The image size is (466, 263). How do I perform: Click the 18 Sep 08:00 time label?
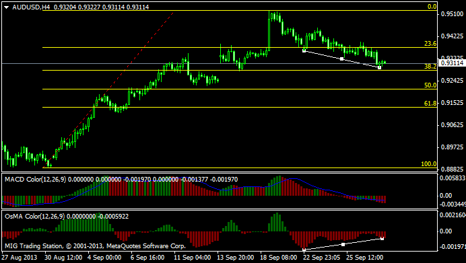click(279, 258)
